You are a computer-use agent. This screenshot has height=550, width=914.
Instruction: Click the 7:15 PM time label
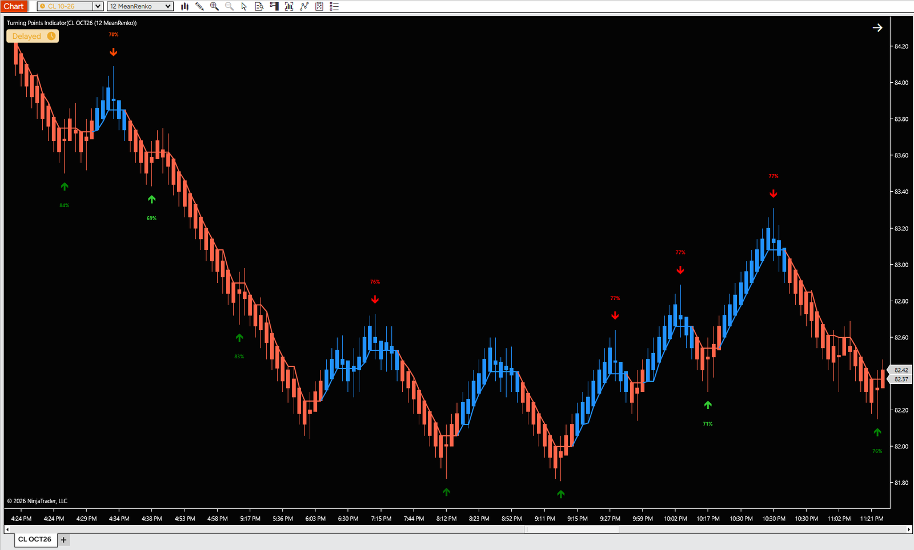click(381, 519)
